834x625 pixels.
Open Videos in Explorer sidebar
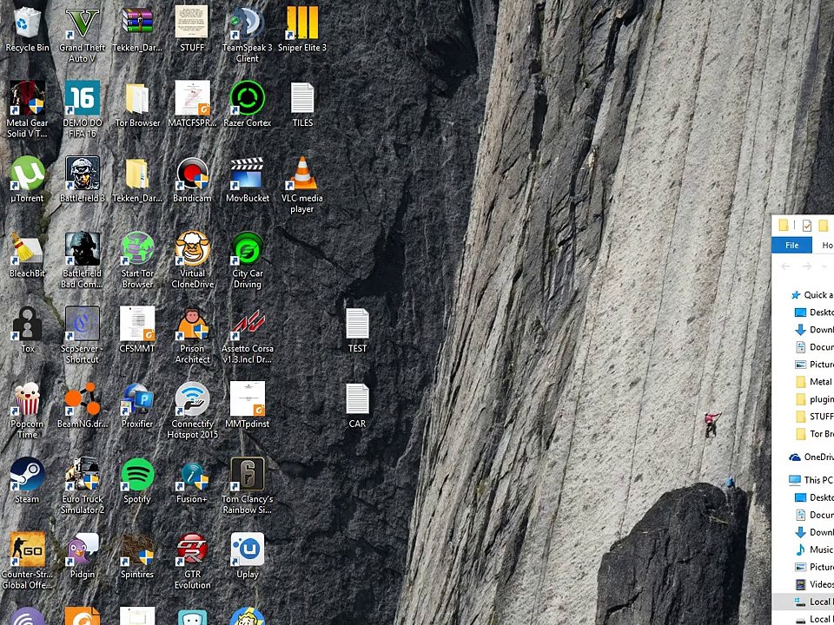click(814, 584)
